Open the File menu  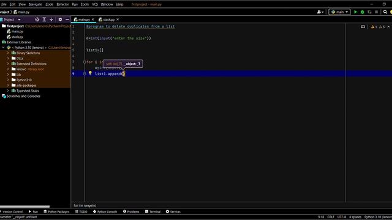[4, 4]
